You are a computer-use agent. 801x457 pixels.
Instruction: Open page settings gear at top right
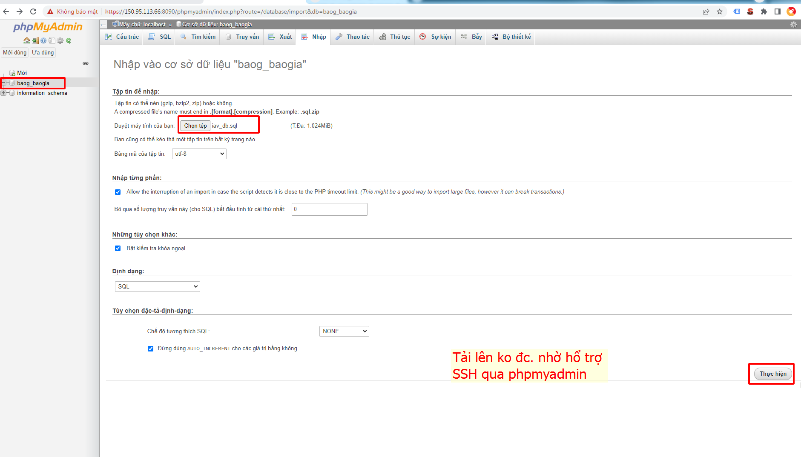(793, 25)
